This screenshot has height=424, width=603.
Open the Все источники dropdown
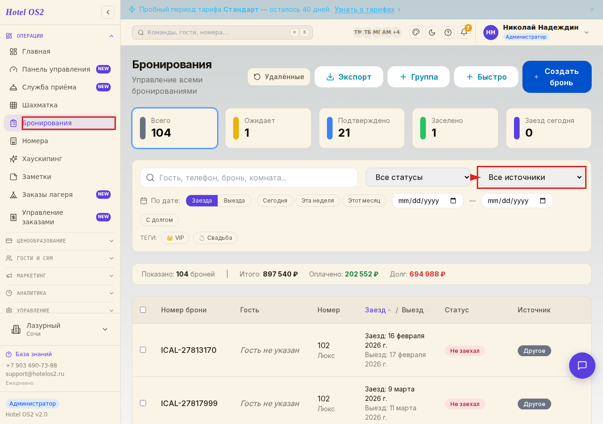tap(531, 177)
